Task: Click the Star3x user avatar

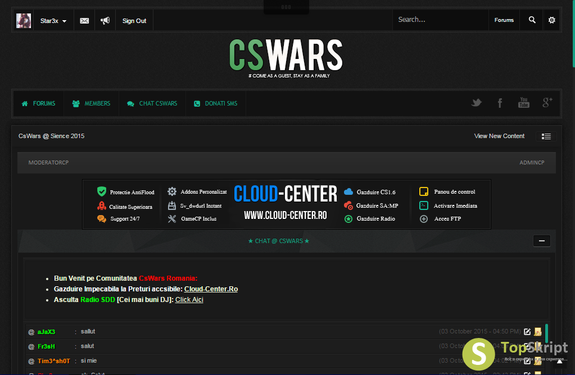Action: pyautogui.click(x=24, y=21)
